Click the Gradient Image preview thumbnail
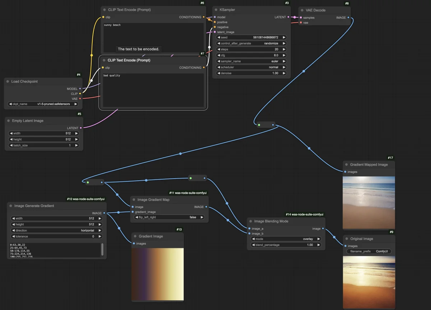This screenshot has height=310, width=431. coord(157,274)
